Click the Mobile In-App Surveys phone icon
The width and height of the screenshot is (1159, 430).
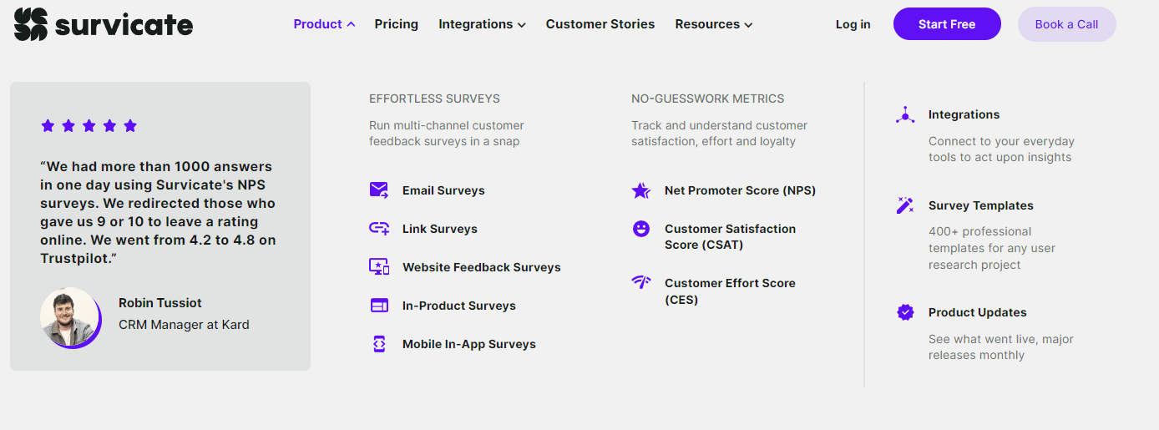379,344
